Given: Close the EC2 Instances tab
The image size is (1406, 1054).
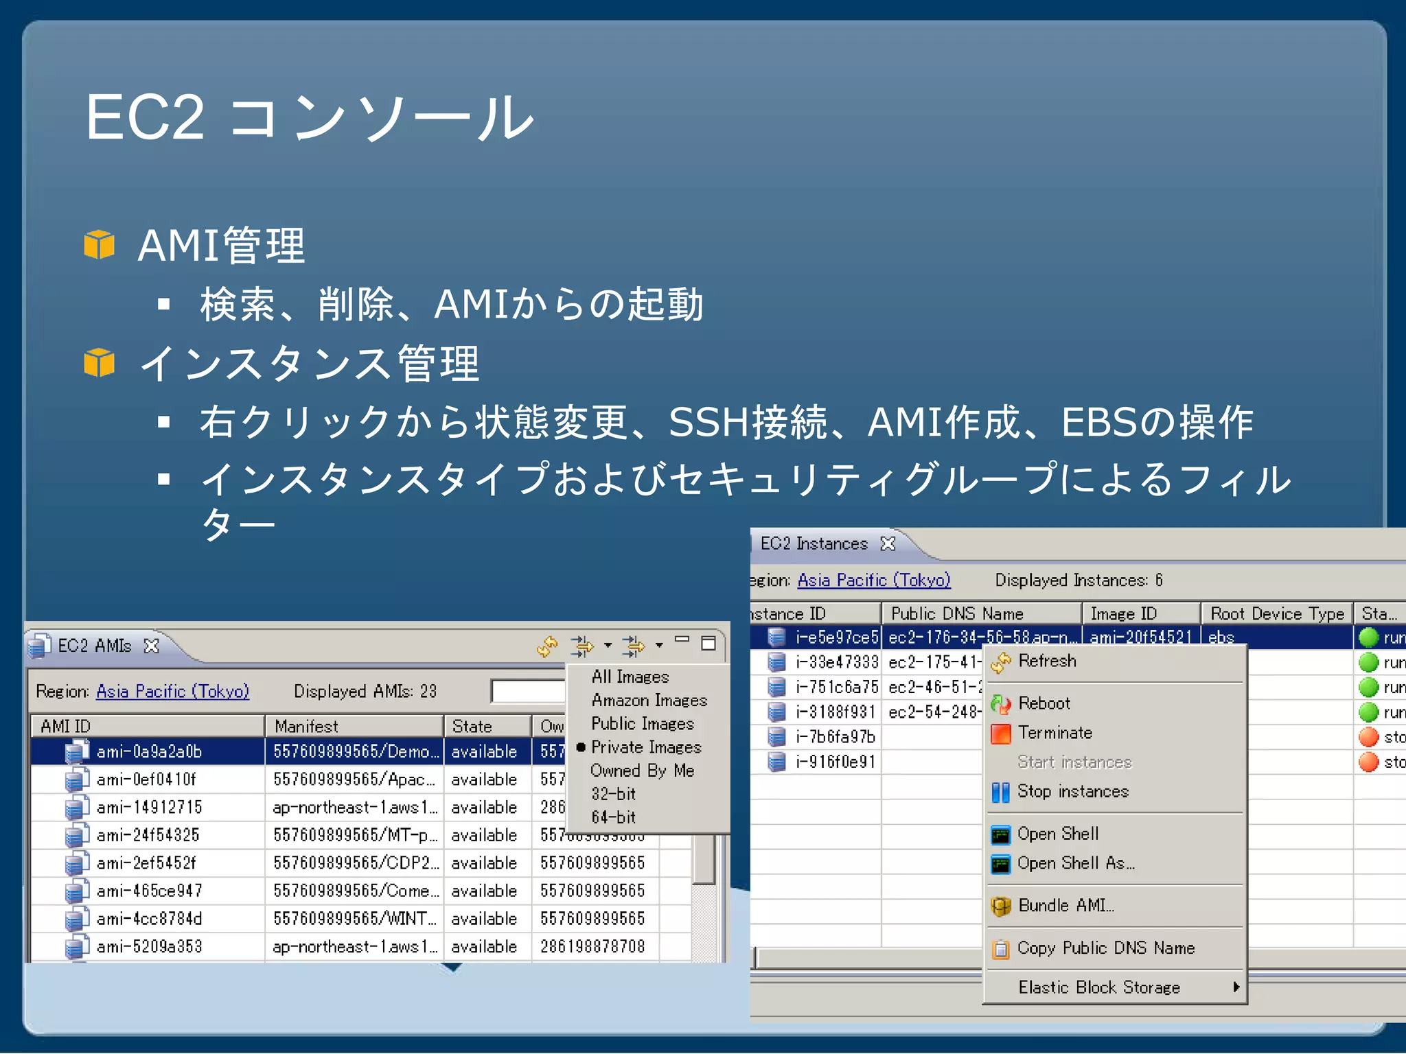Looking at the screenshot, I should point(888,543).
